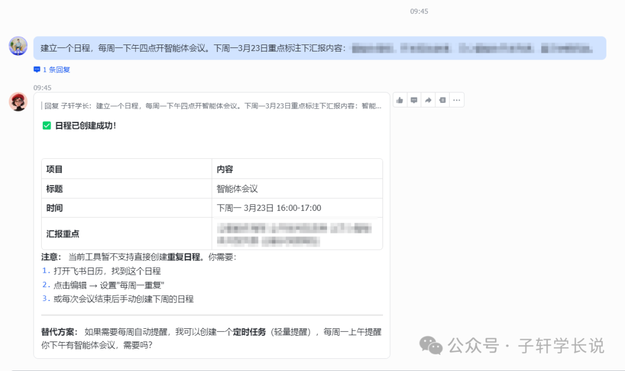Click step '或每次会议结束后手动创建下周的日程'
This screenshot has height=371, width=625.
click(x=124, y=299)
